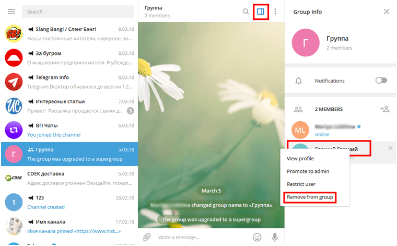Toggle the Notifications switch
397x246 pixels.
381,80
